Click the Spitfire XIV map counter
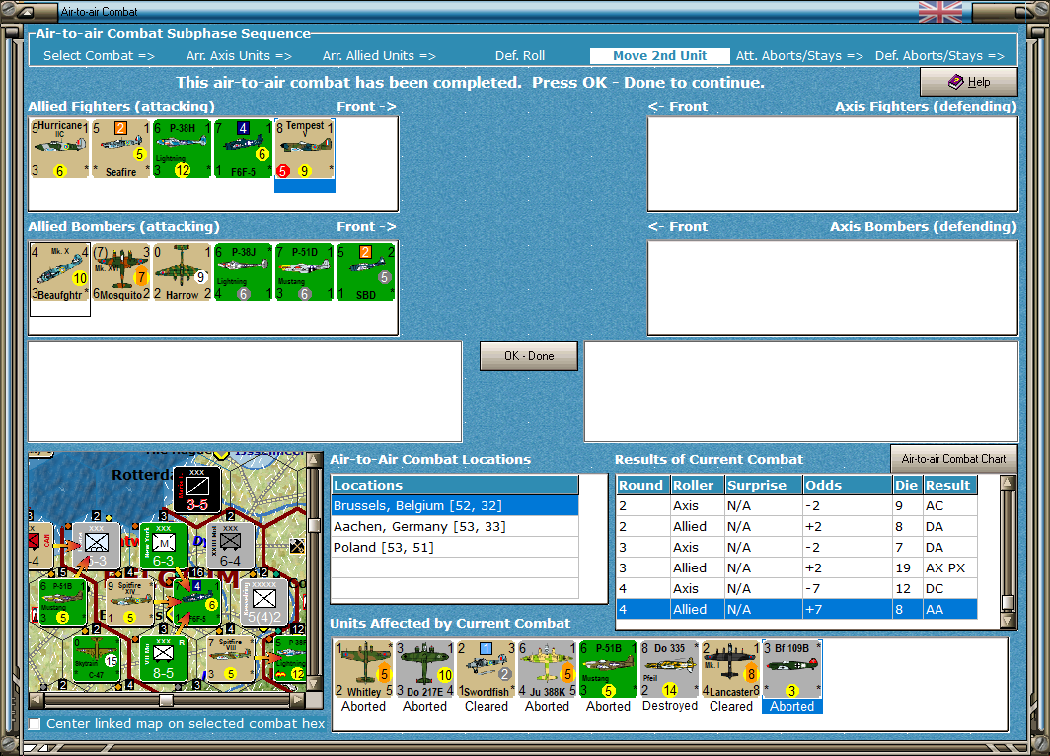Viewport: 1050px width, 756px height. point(130,602)
